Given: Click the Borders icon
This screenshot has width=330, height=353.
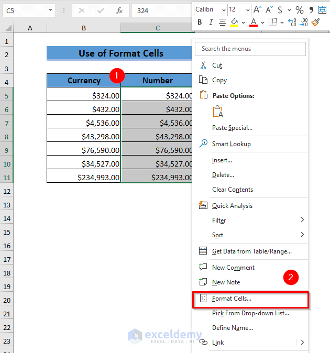Looking at the screenshot, I should [272, 23].
